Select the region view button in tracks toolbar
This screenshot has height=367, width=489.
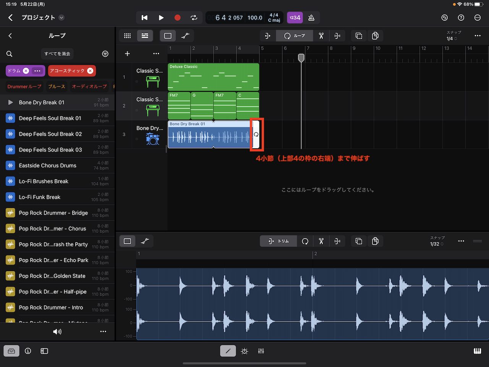tap(168, 36)
